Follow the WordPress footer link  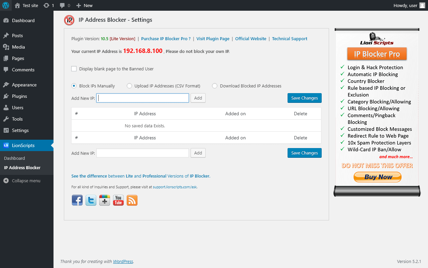click(x=123, y=261)
